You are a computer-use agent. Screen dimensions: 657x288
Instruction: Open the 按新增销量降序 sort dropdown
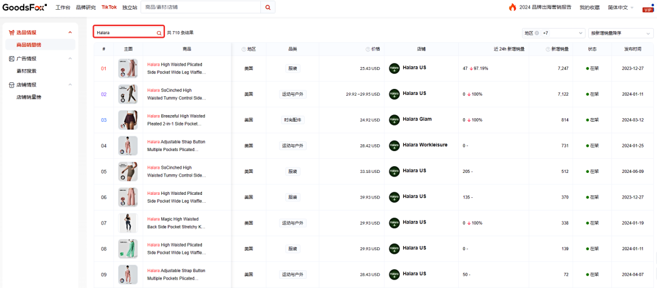(x=620, y=33)
